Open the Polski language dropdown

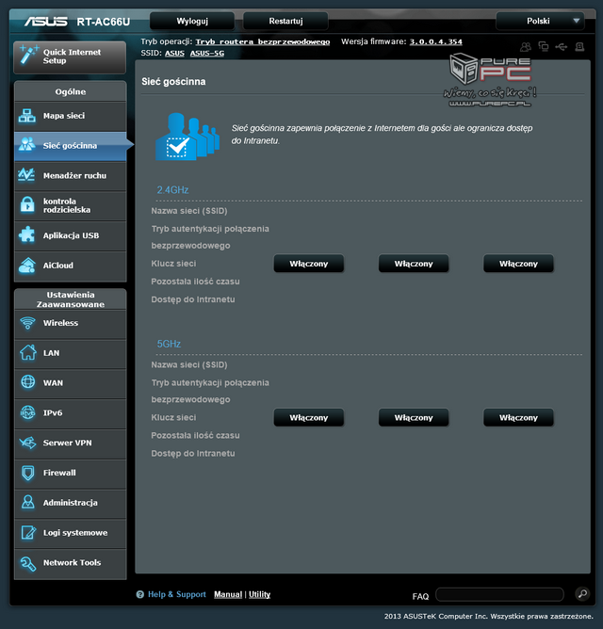point(540,21)
